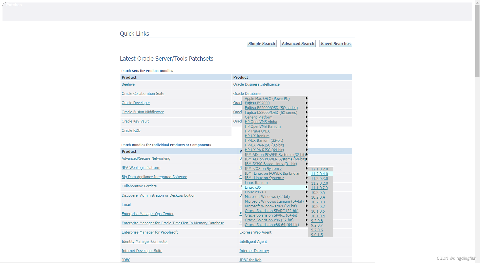480x263 pixels.
Task: Choose IBM: Linux on POWER Big Endian
Action: coord(272,173)
